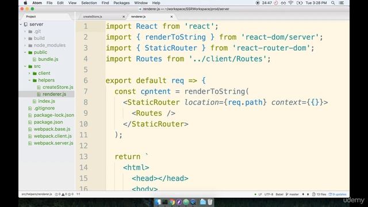Open index.js from the tree view
Image resolution: width=368 pixels, height=207 pixels.
[47, 101]
